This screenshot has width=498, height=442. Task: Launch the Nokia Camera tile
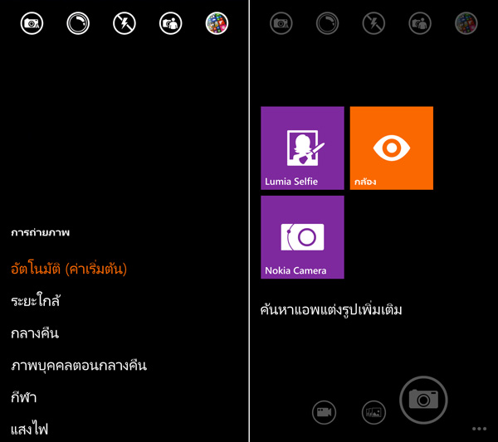click(302, 237)
